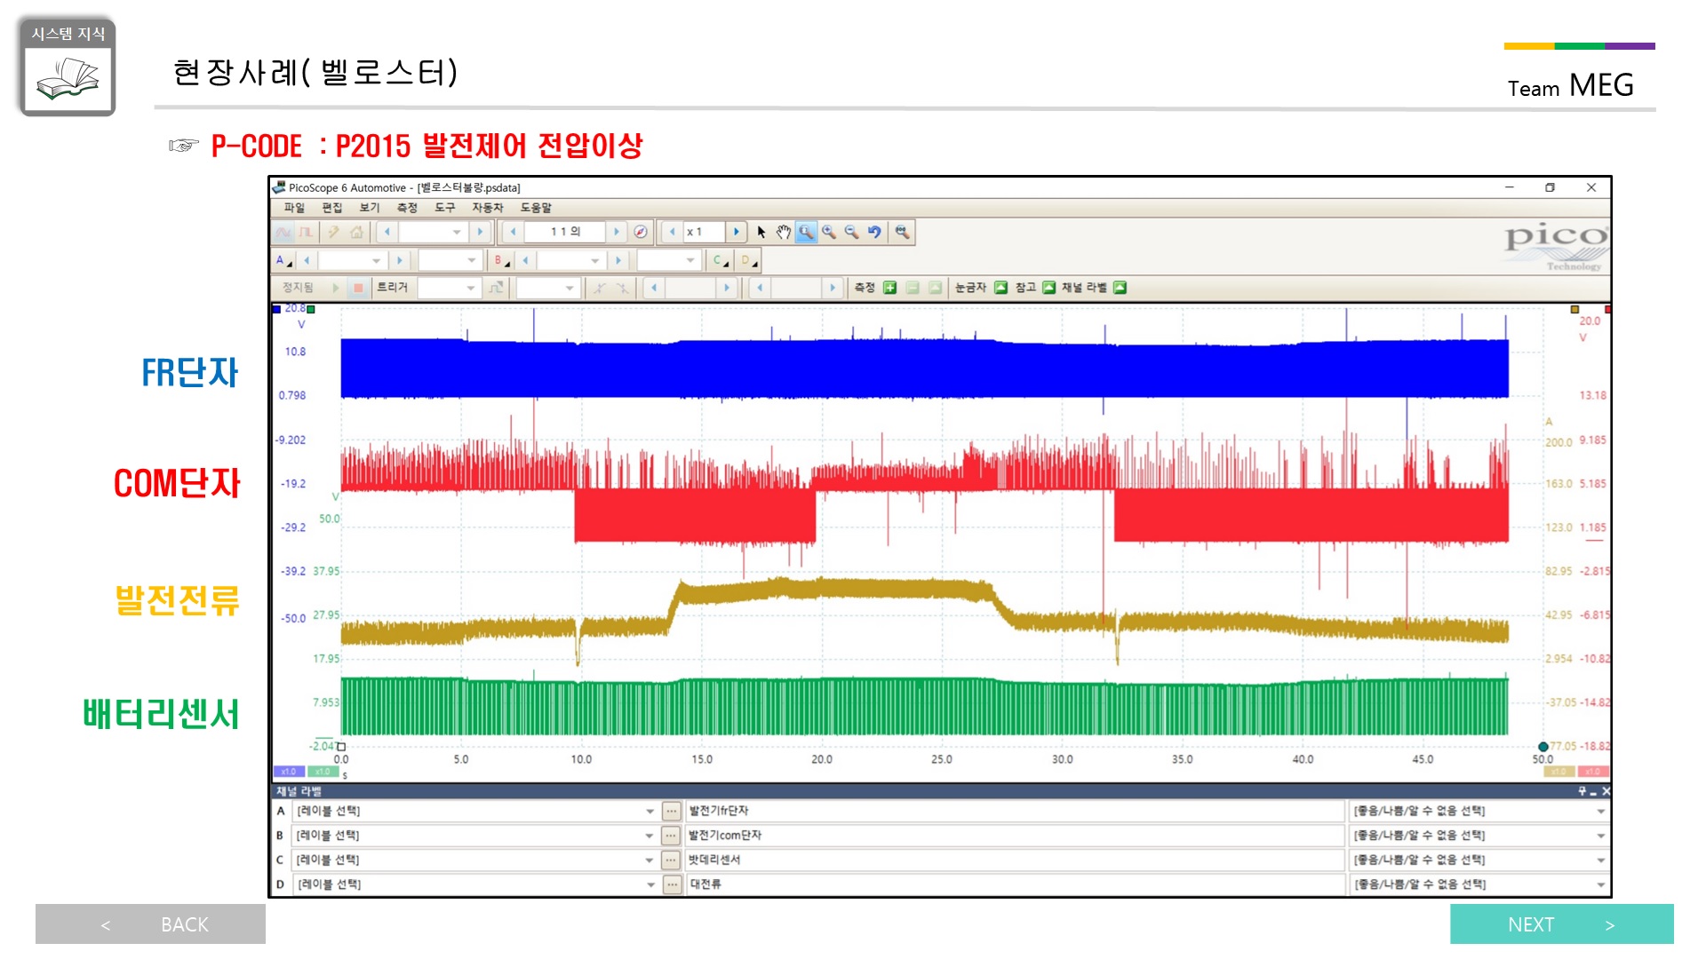This screenshot has height=959, width=1706.
Task: Click the auto setup lightning icon
Action: pyautogui.click(x=334, y=232)
